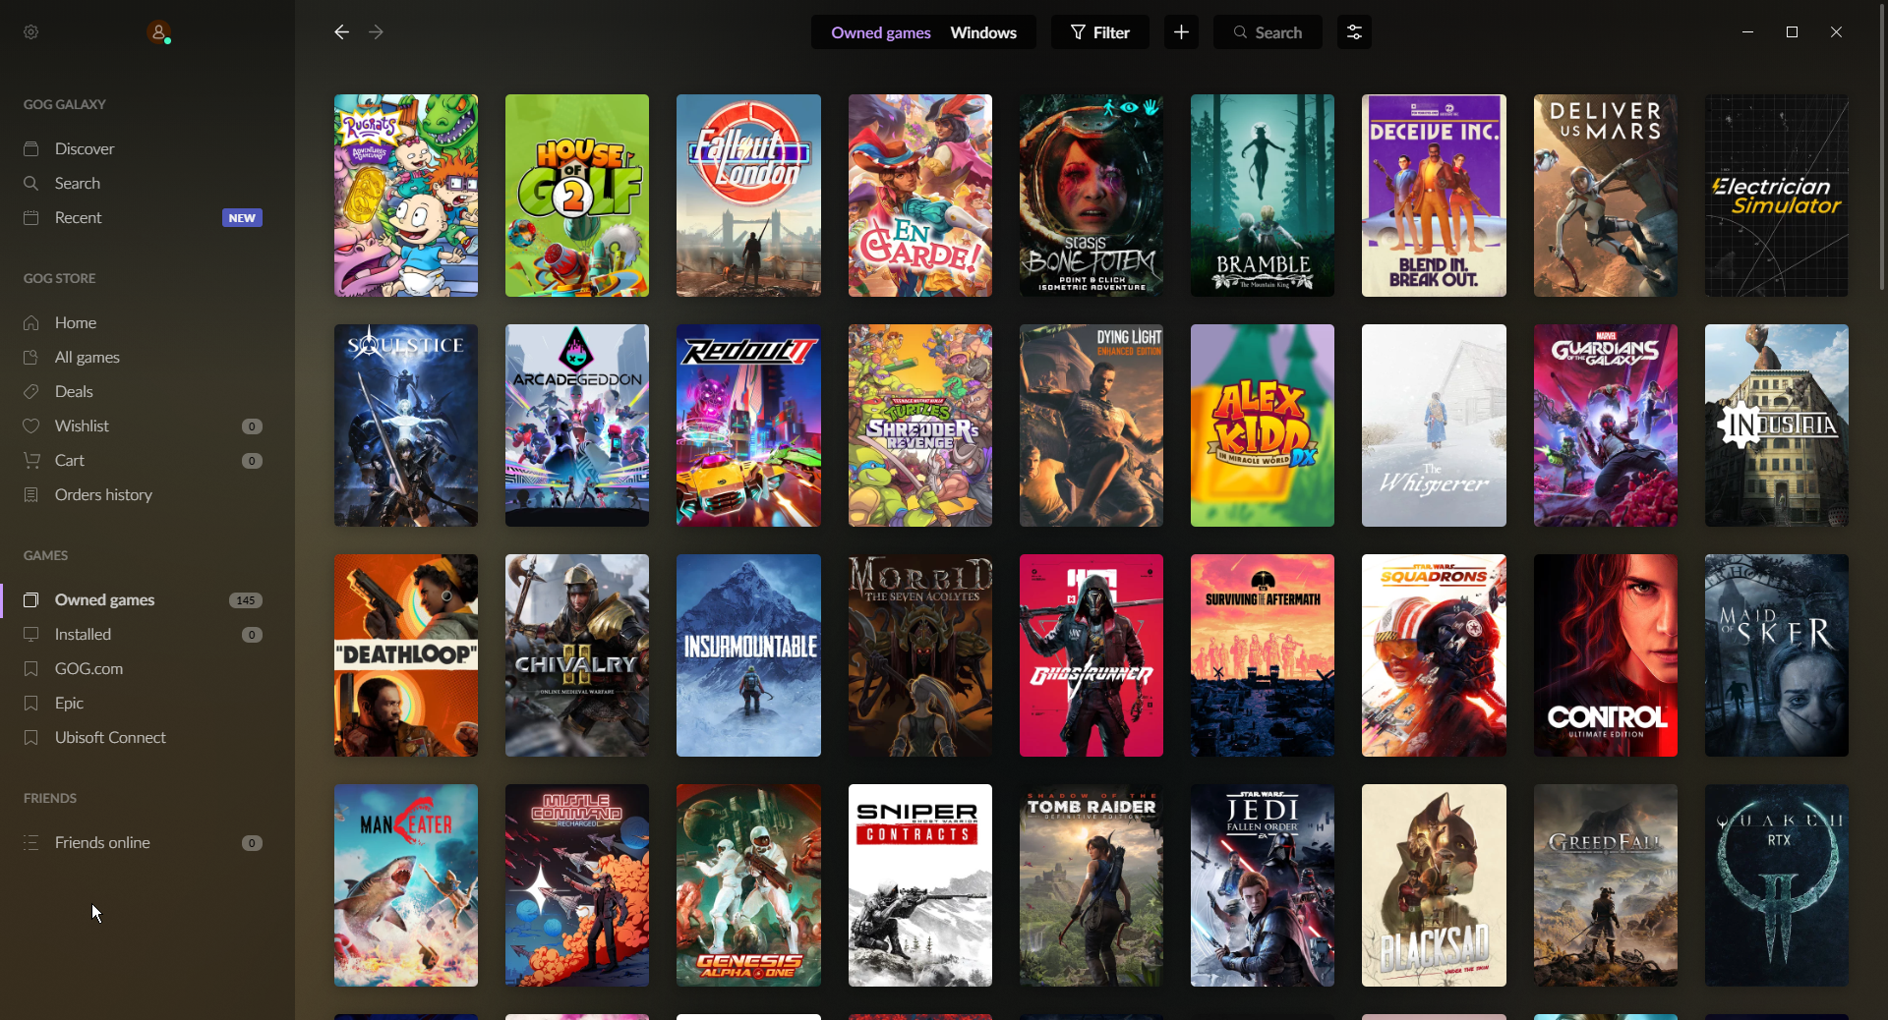
Task: Open Deathloop game cover
Action: click(406, 655)
